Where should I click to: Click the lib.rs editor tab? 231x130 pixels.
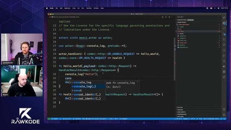pos(53,17)
